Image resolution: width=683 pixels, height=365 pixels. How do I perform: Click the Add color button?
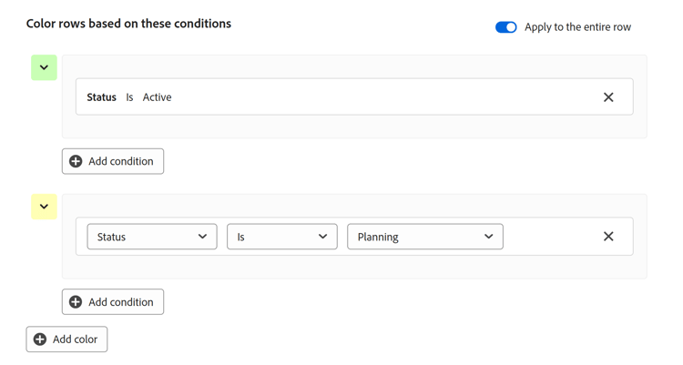pos(66,340)
